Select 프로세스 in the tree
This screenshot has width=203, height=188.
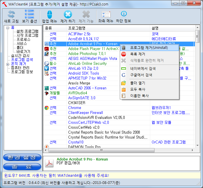point(23,39)
